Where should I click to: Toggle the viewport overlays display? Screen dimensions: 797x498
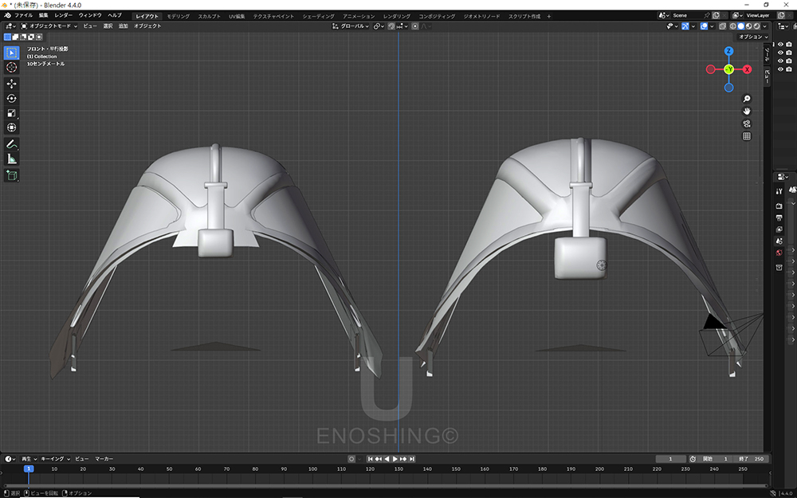tap(704, 26)
